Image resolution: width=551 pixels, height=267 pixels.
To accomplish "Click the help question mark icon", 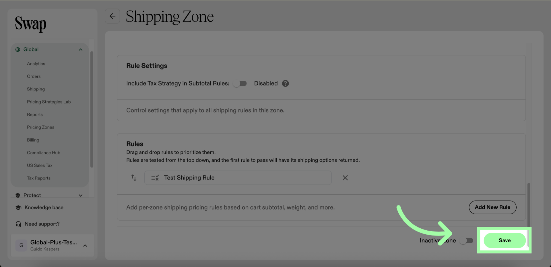I will tap(285, 84).
